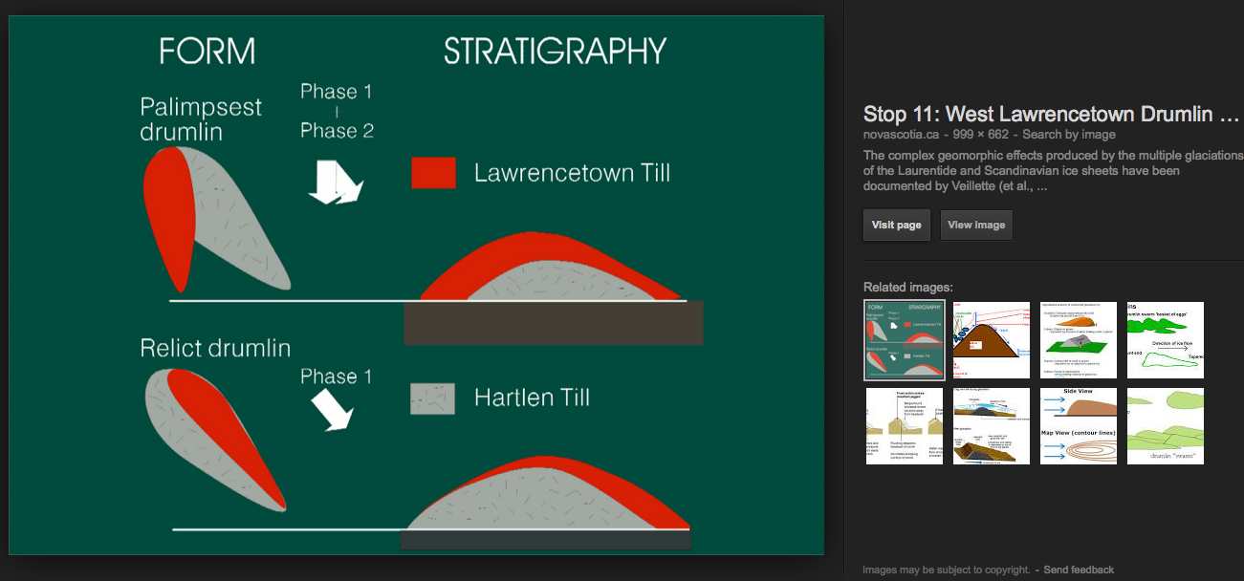Select the light green drumlin swarm sketch thumbnail
Image resolution: width=1244 pixels, height=581 pixels.
tap(1165, 426)
